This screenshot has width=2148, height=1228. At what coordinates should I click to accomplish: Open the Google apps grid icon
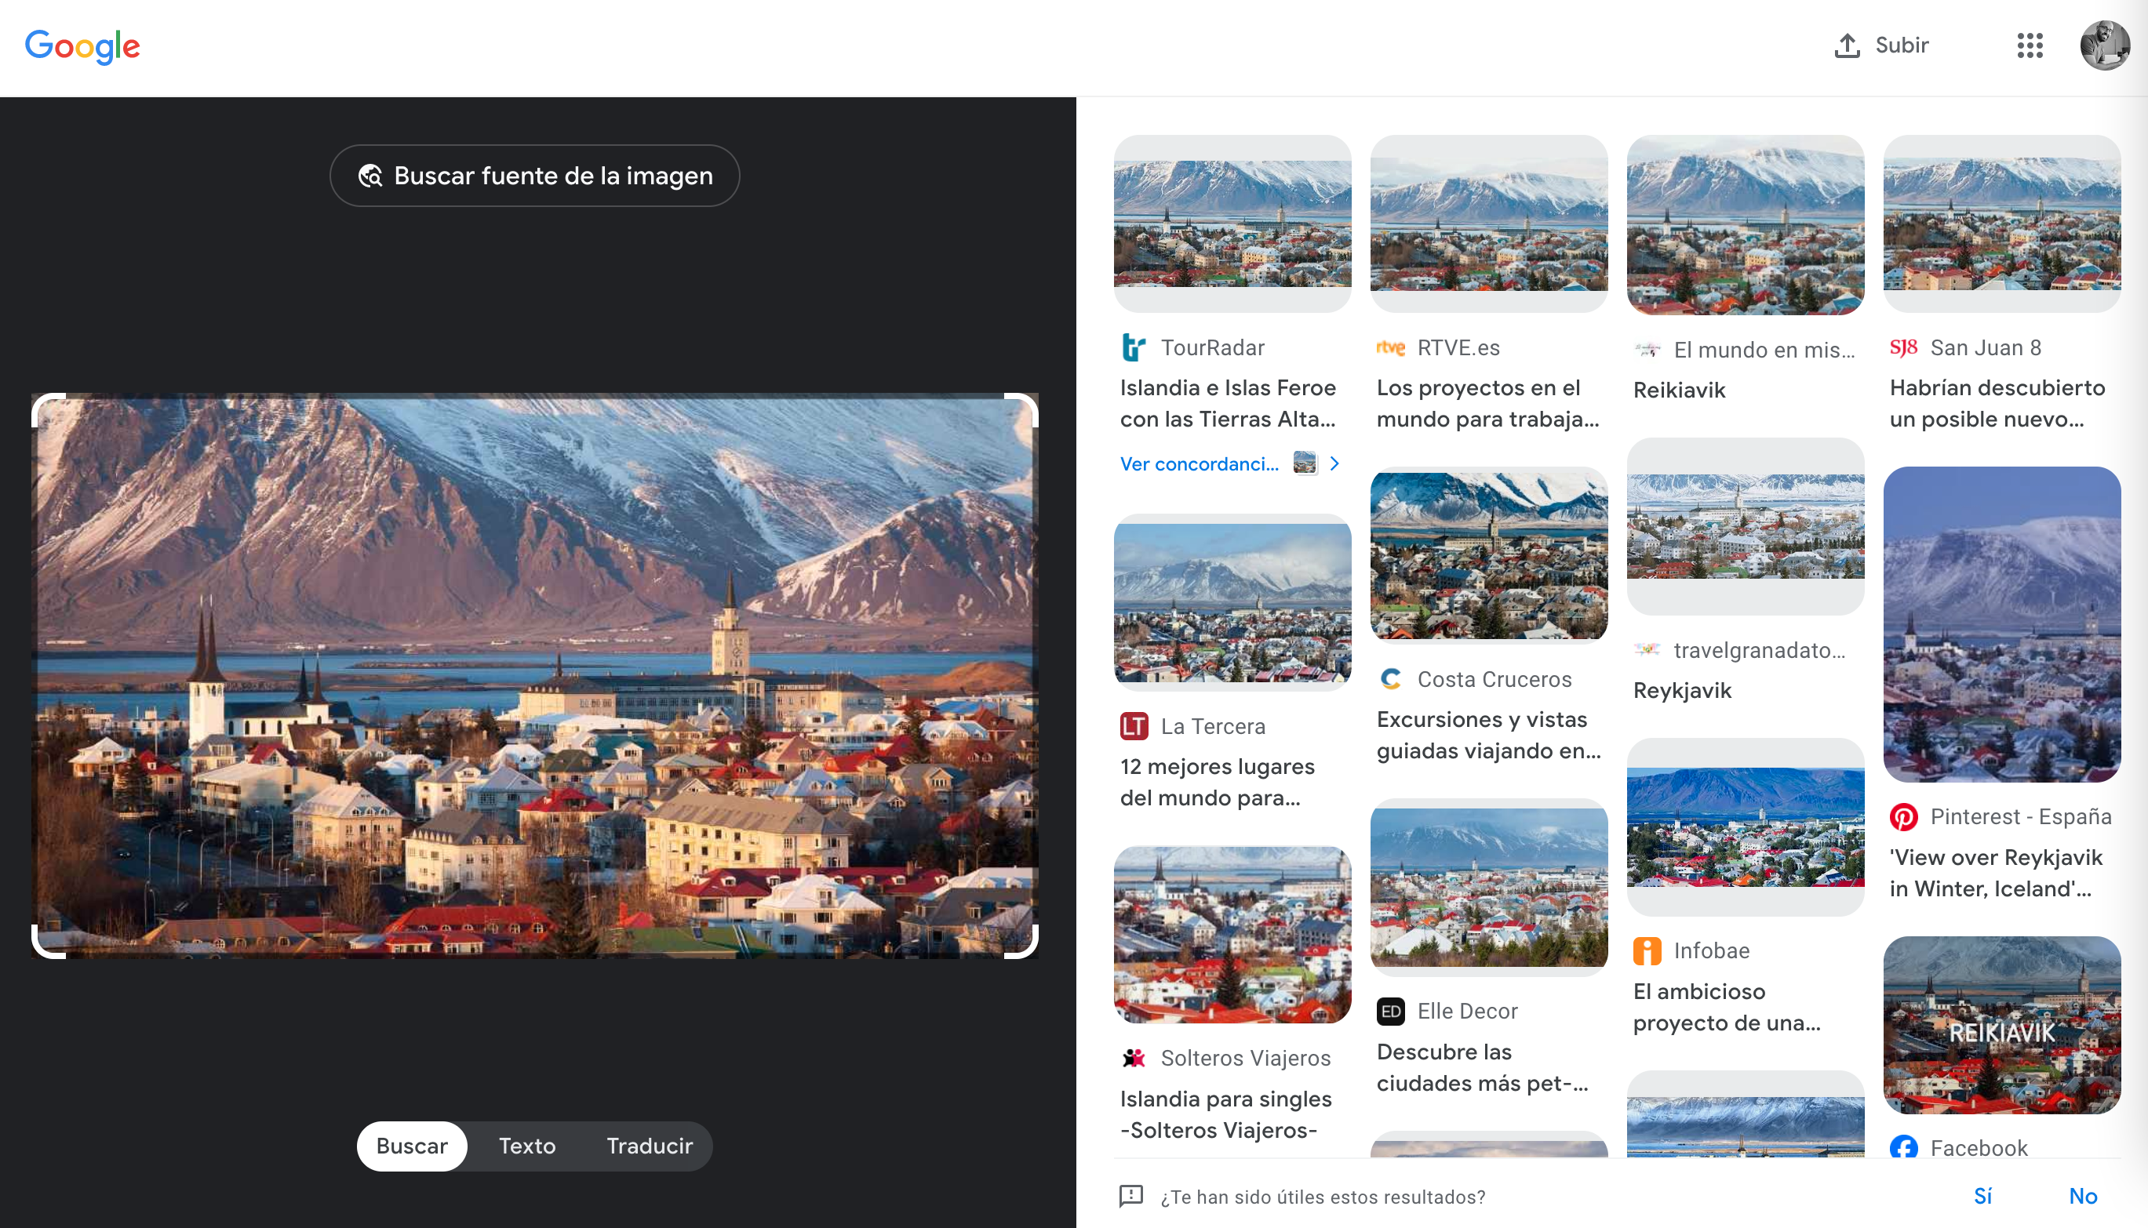2029,45
